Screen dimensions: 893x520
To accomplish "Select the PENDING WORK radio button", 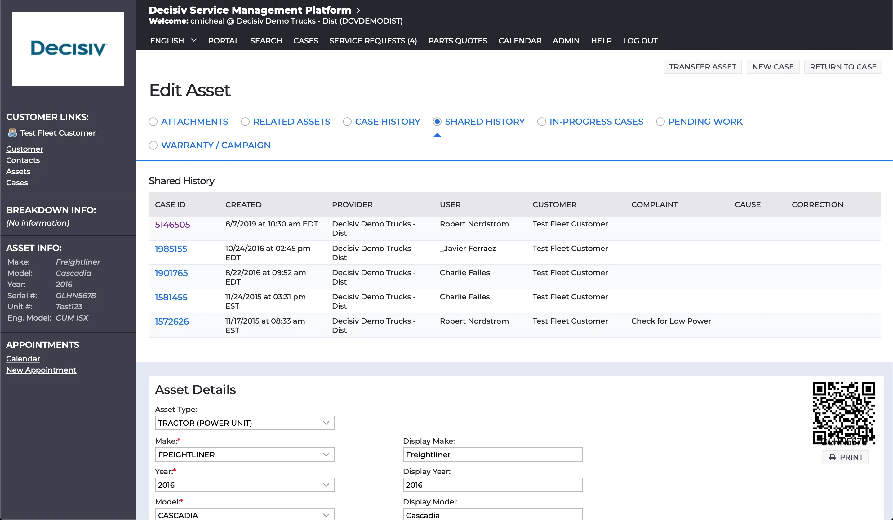I will 660,122.
